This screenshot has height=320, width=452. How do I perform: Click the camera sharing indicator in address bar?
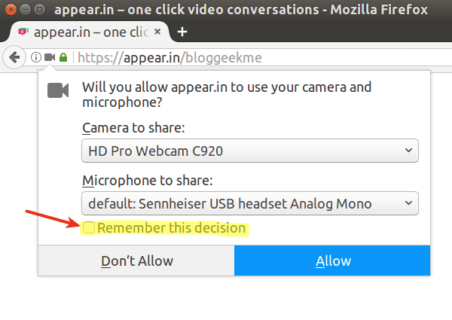[x=50, y=57]
